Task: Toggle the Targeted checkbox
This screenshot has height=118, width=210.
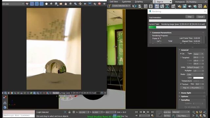Action: tap(181, 58)
